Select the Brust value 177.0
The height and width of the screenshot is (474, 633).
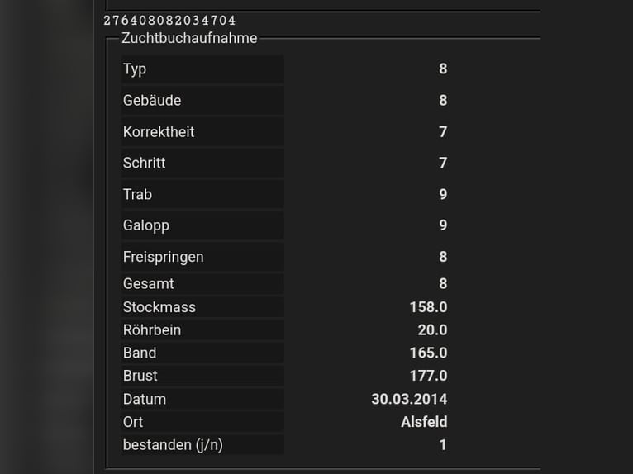point(428,377)
